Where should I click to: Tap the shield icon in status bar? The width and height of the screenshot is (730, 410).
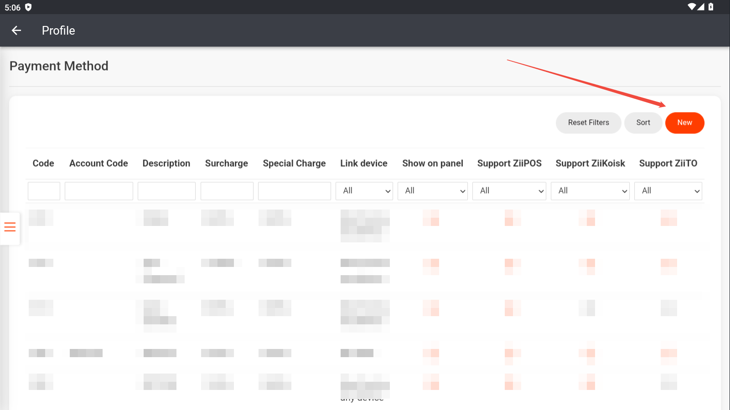click(28, 7)
